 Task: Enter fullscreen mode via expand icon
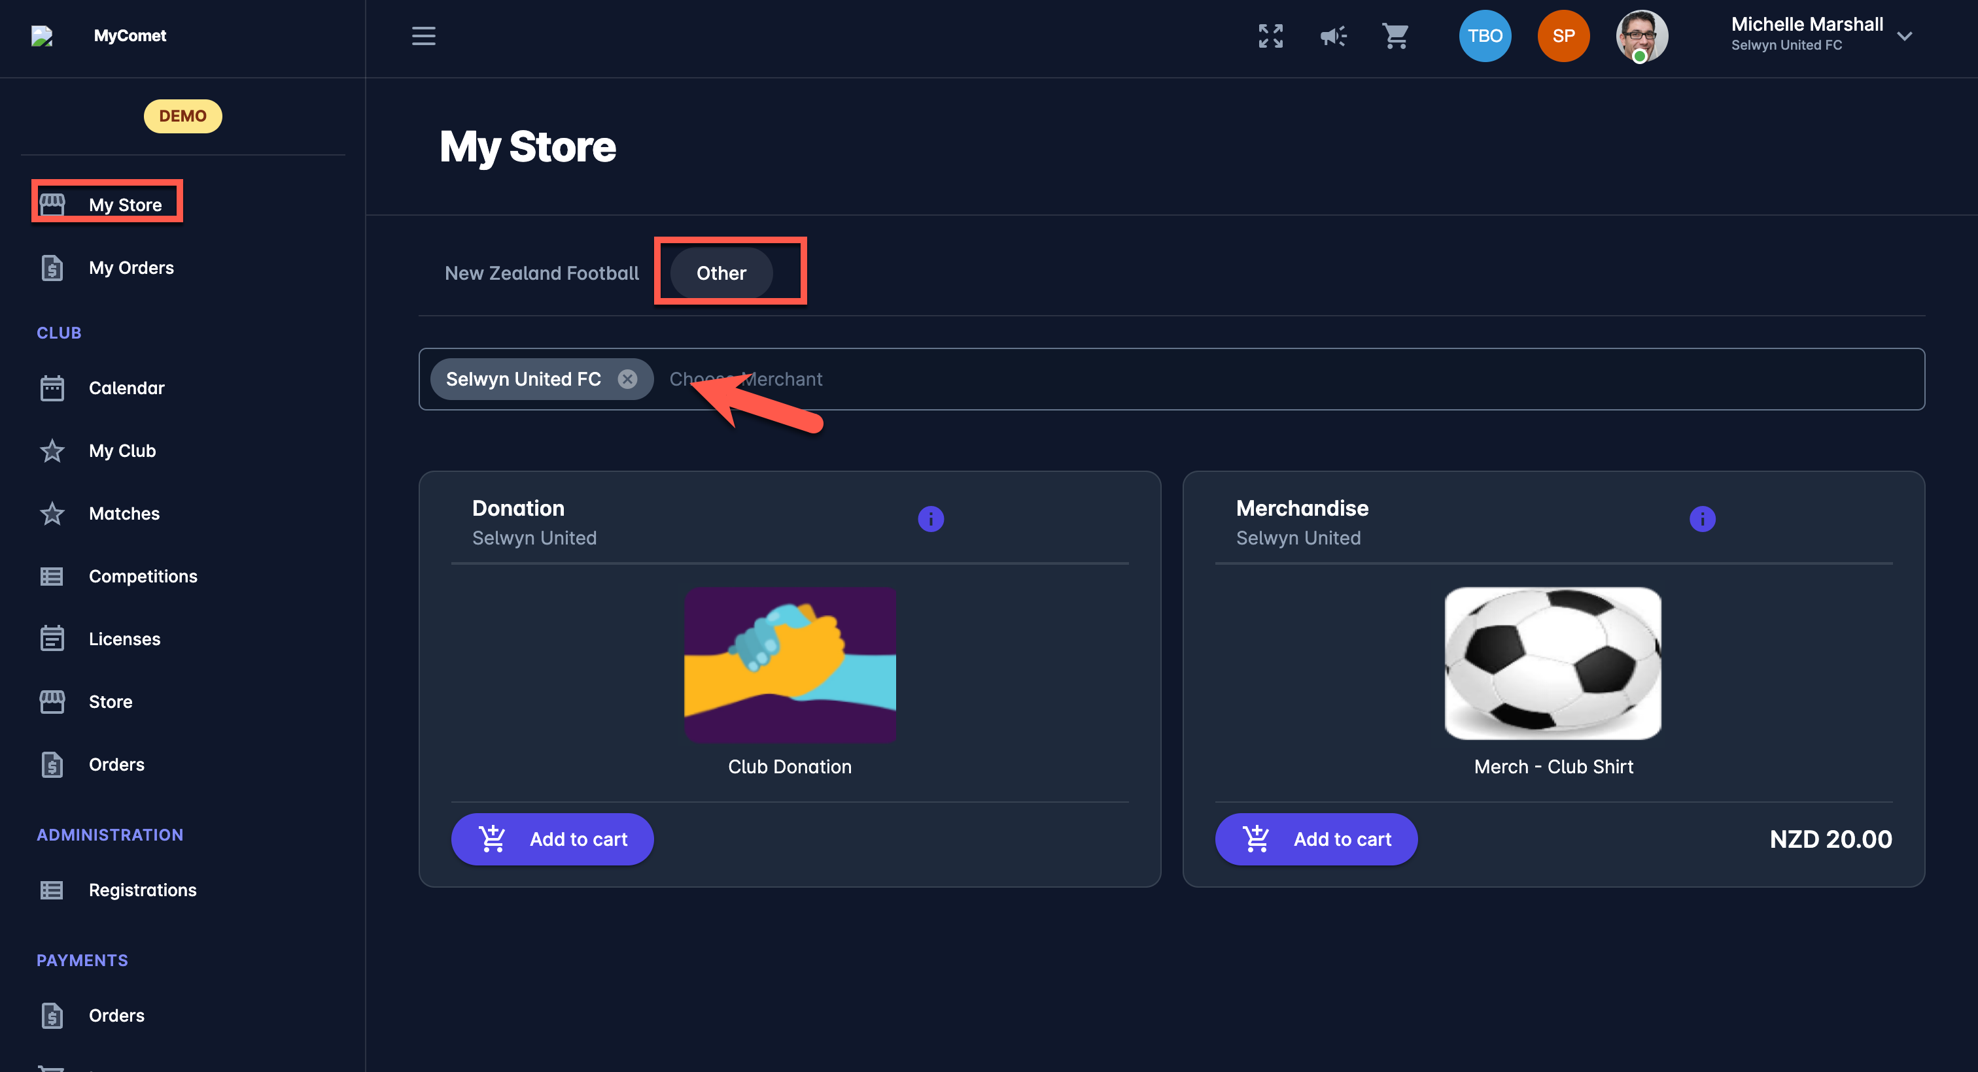tap(1270, 36)
